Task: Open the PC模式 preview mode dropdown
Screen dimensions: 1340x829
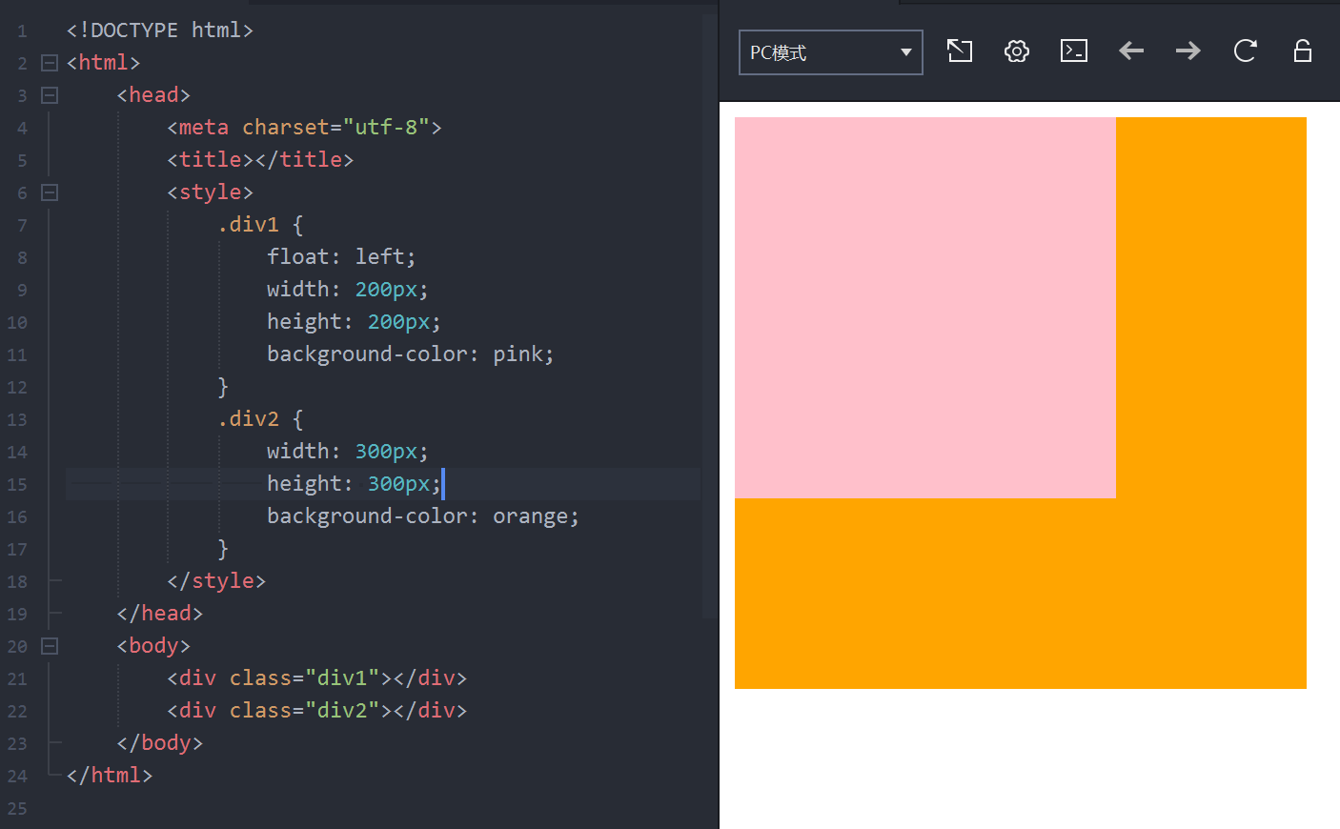Action: click(x=830, y=52)
